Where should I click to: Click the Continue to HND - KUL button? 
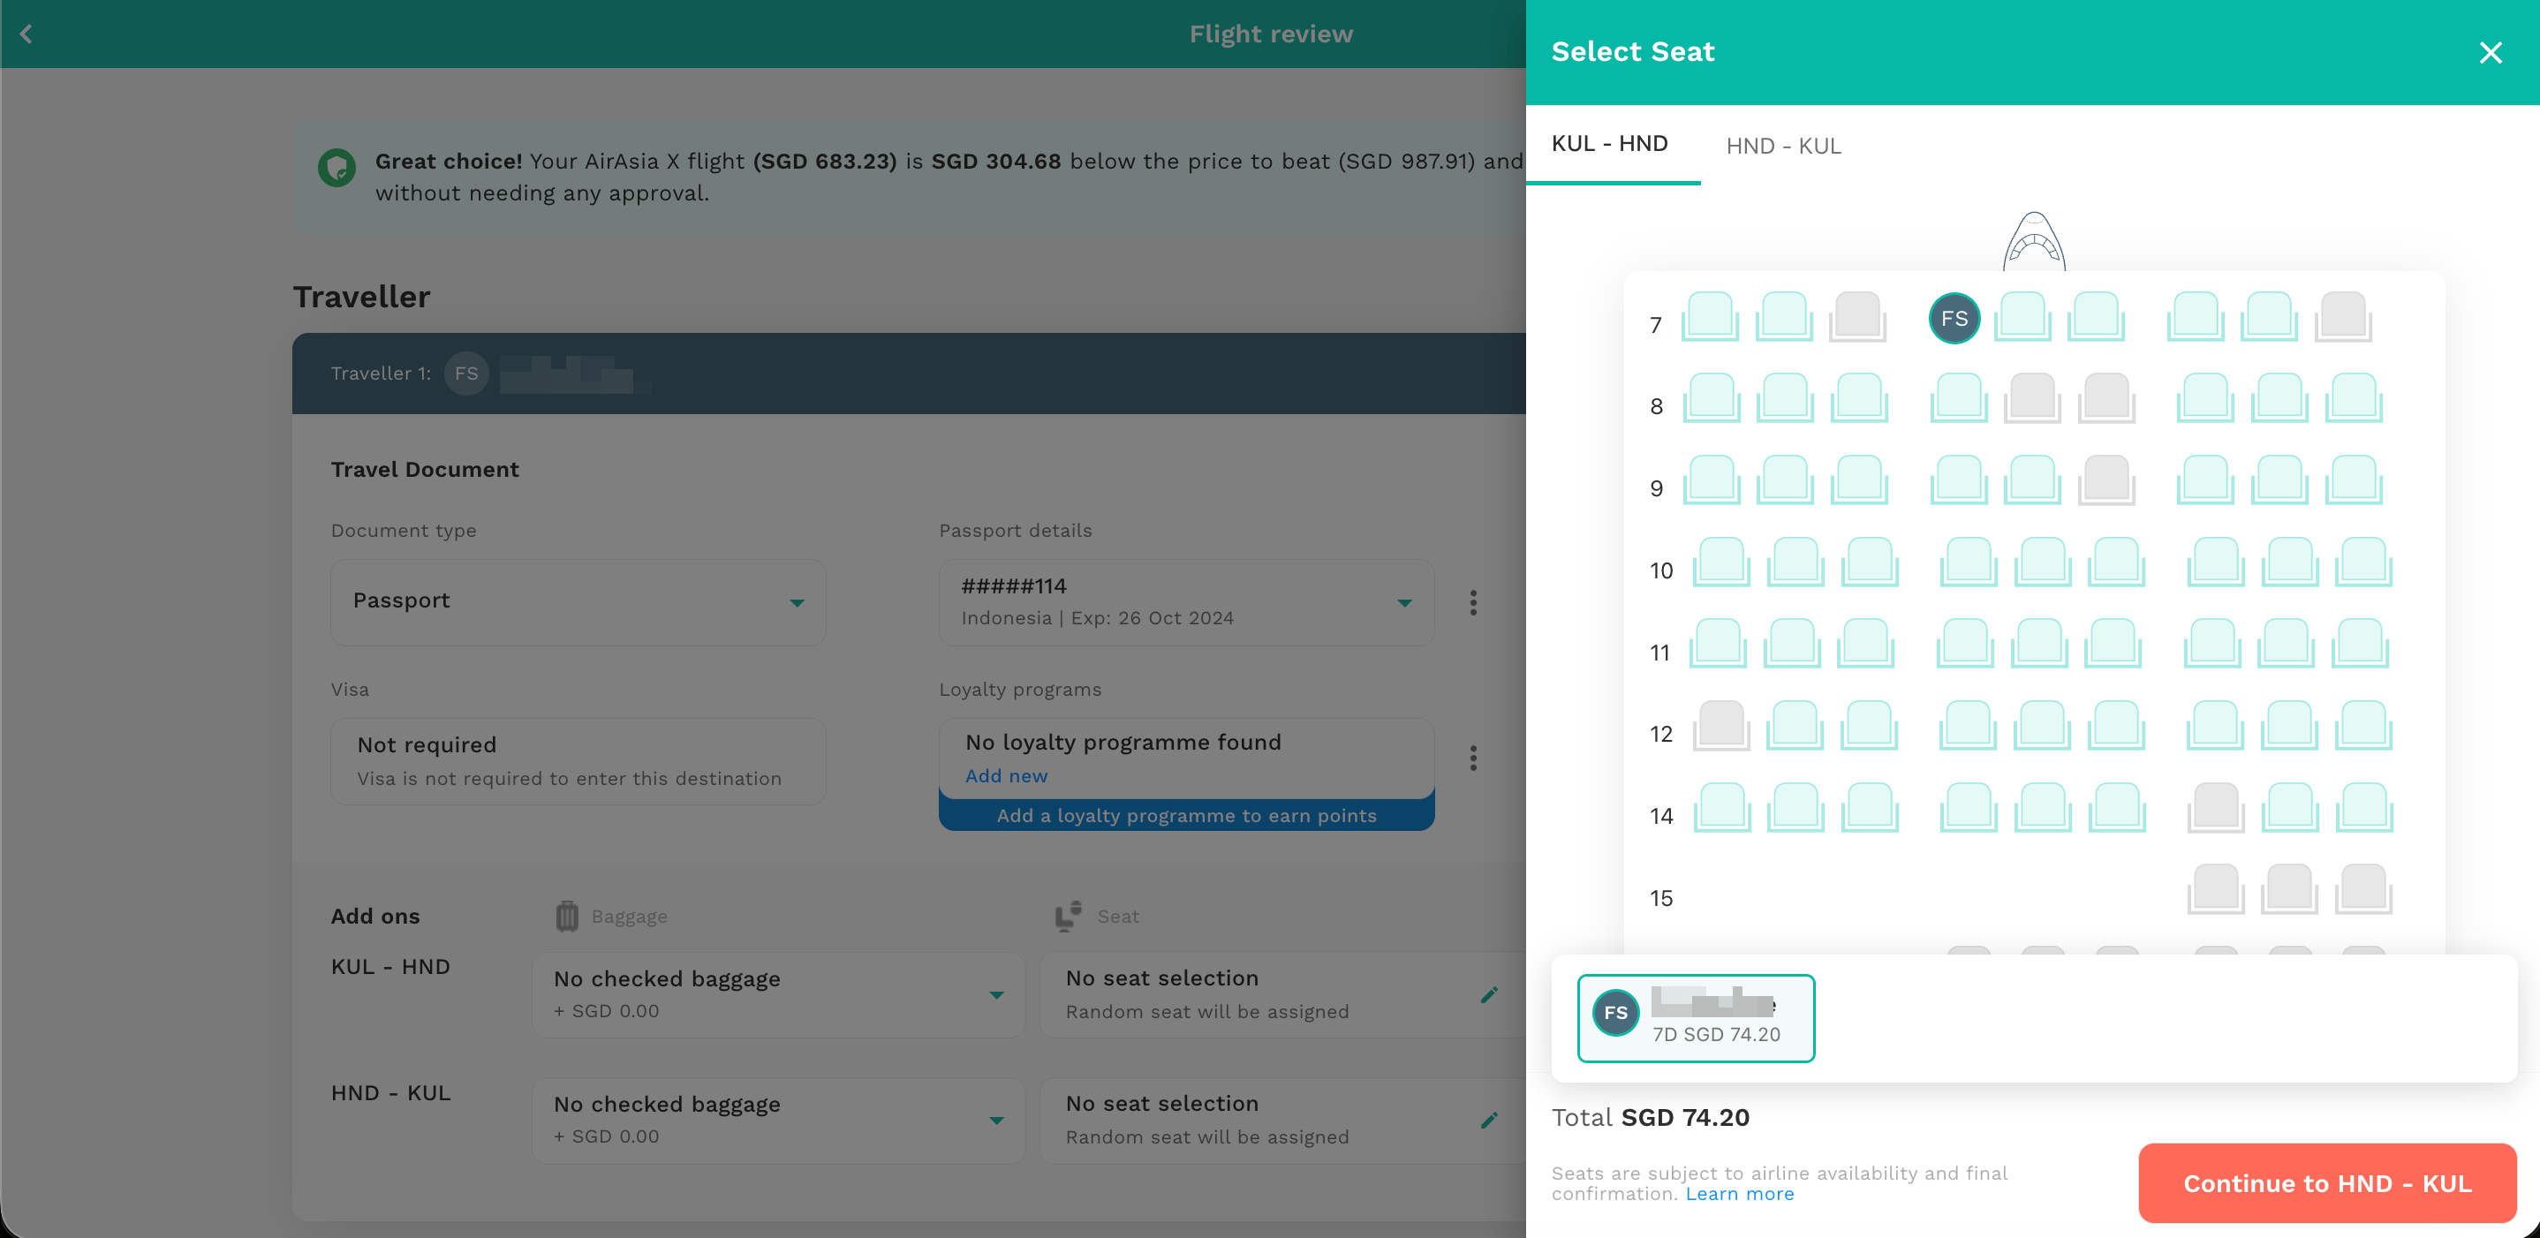click(2327, 1182)
